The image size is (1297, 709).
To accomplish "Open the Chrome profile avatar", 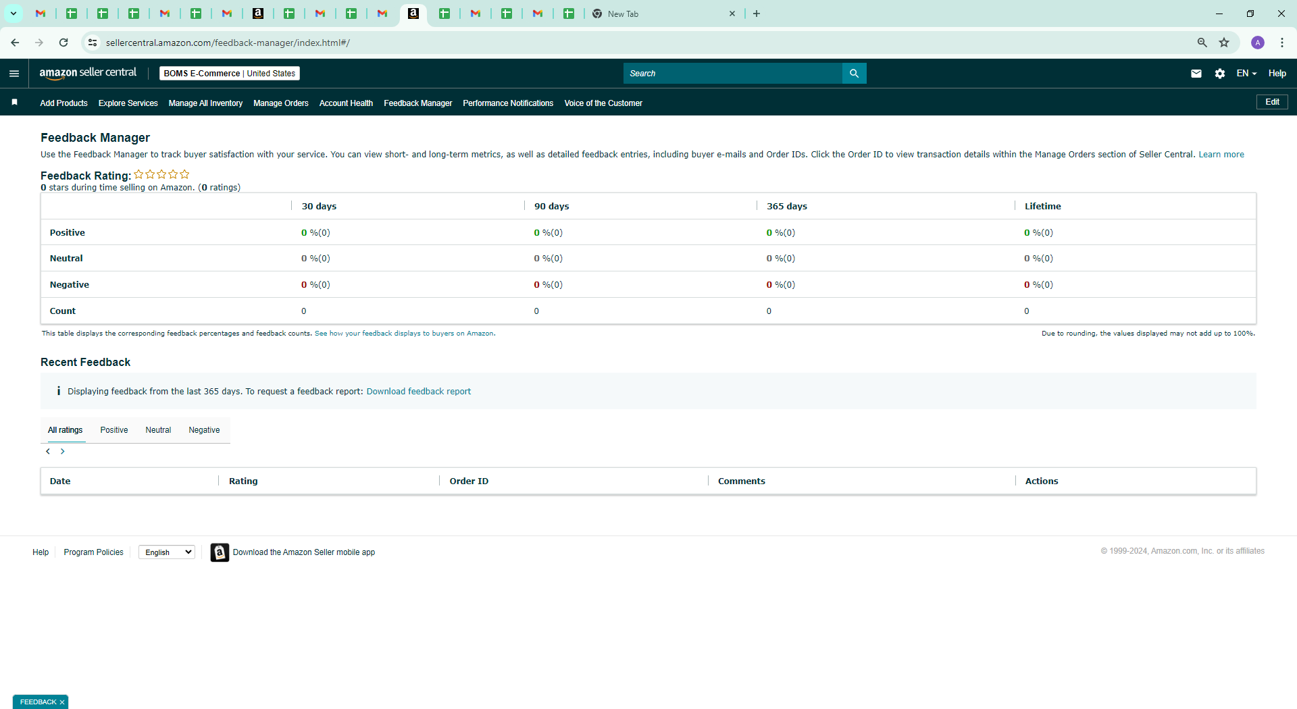I will (x=1258, y=43).
